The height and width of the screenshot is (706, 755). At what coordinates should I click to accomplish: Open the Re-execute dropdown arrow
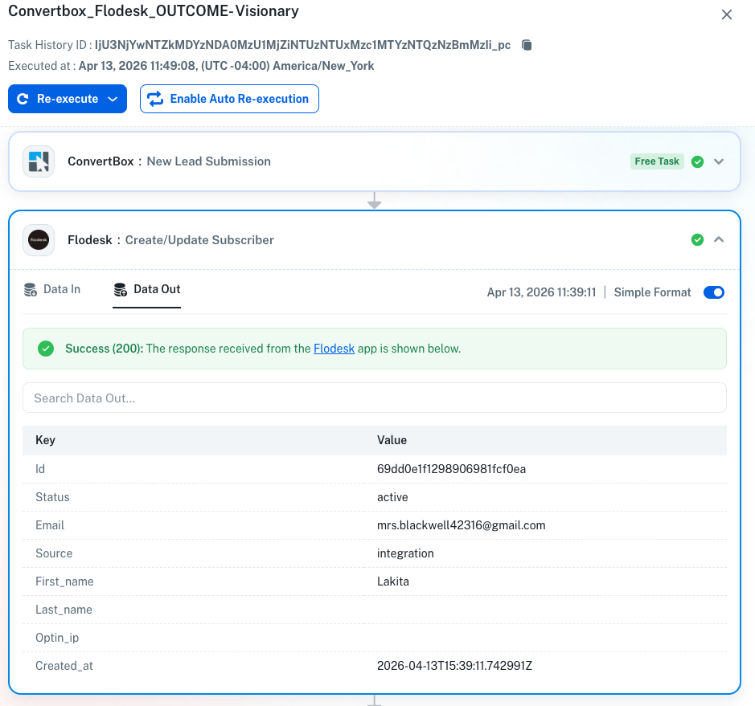113,100
